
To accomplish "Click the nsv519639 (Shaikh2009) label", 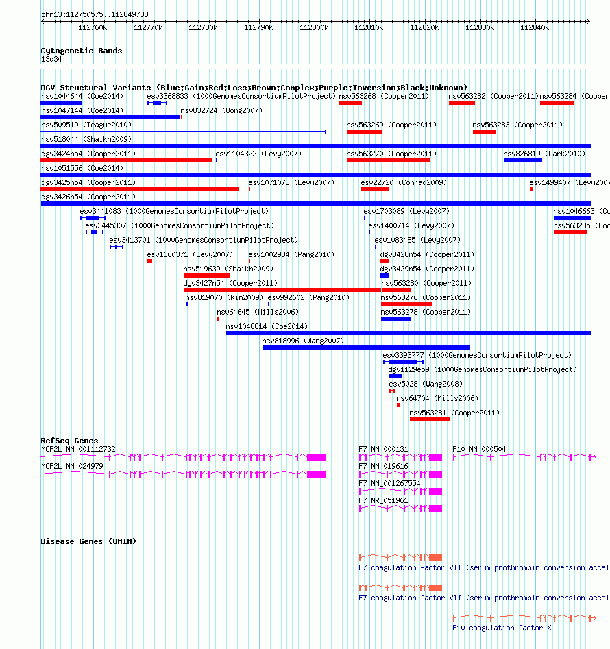I will pos(228,269).
